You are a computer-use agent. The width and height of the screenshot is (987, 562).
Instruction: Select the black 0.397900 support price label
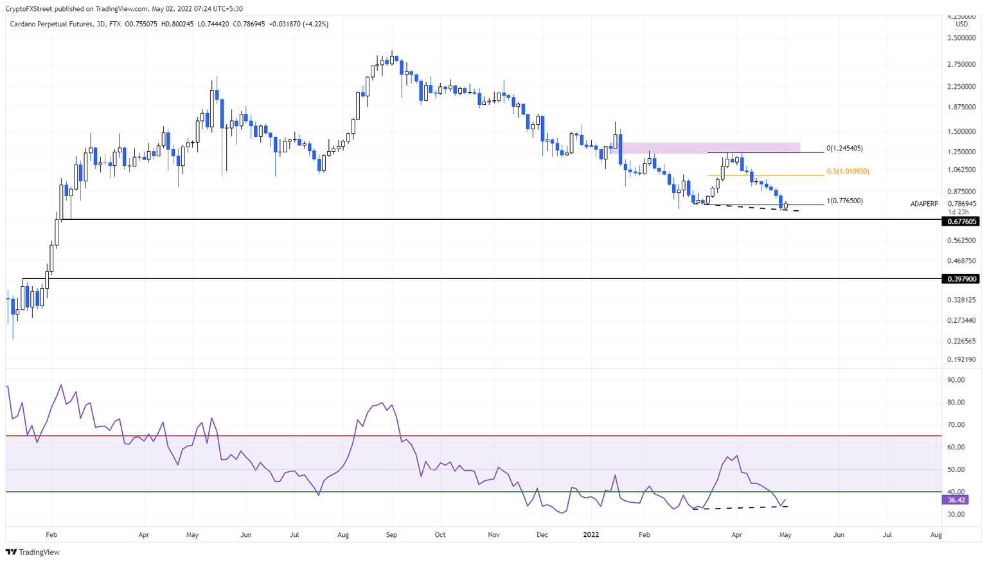[961, 278]
